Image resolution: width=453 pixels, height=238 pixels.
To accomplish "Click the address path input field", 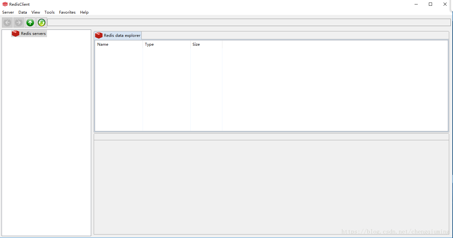I will click(x=249, y=23).
